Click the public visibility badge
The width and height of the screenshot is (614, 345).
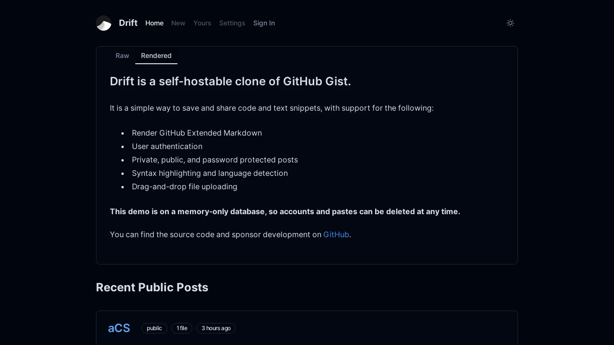tap(154, 328)
